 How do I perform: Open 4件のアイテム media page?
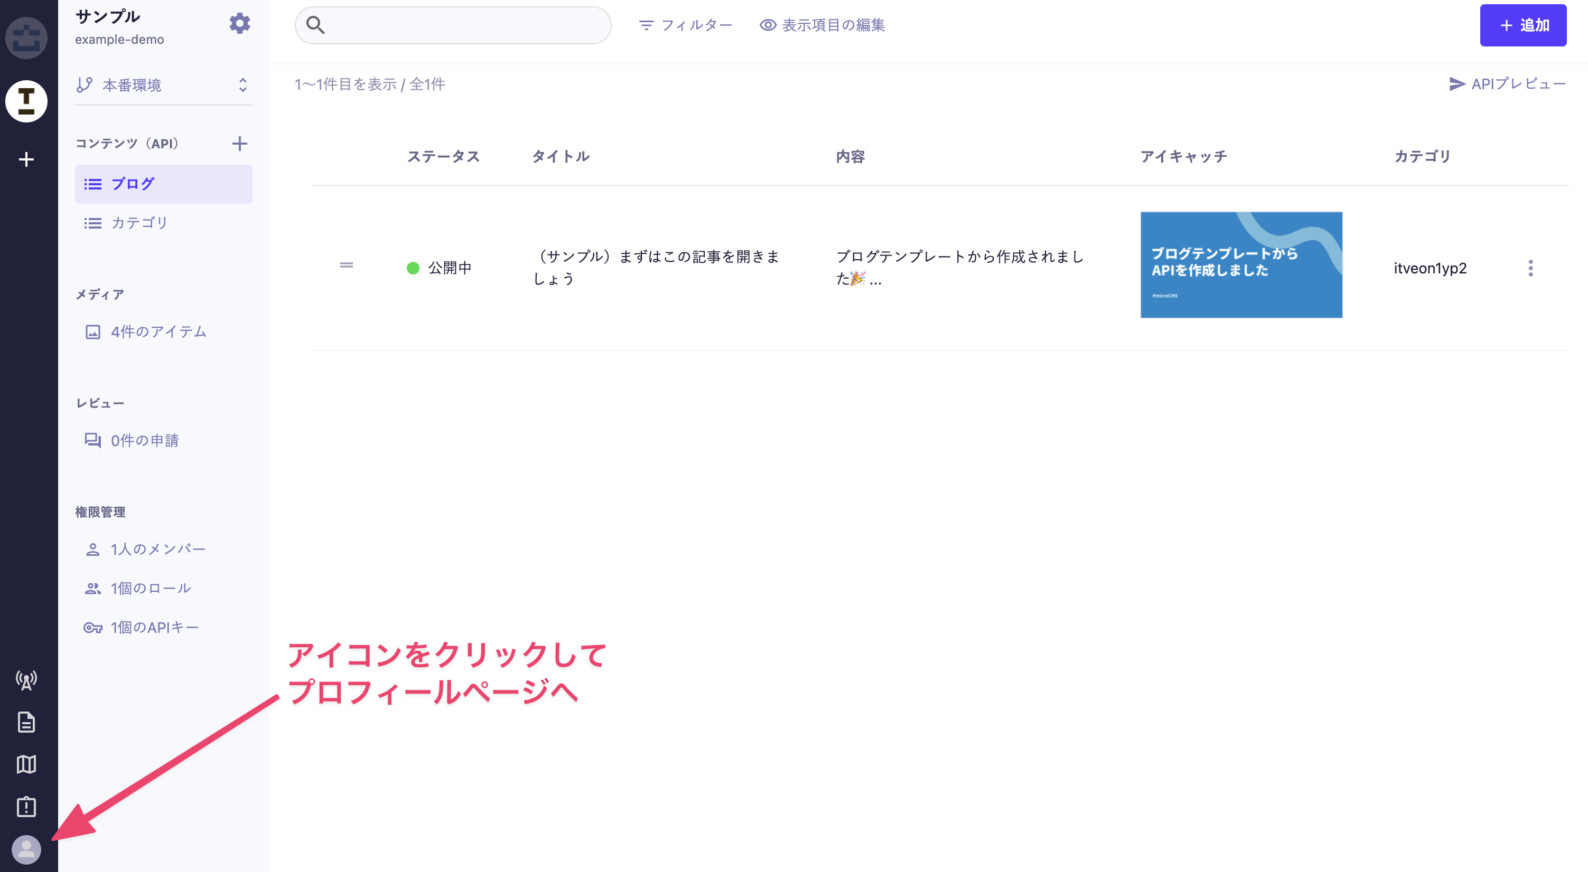pos(163,332)
